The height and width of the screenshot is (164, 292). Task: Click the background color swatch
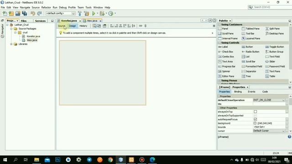(255, 123)
